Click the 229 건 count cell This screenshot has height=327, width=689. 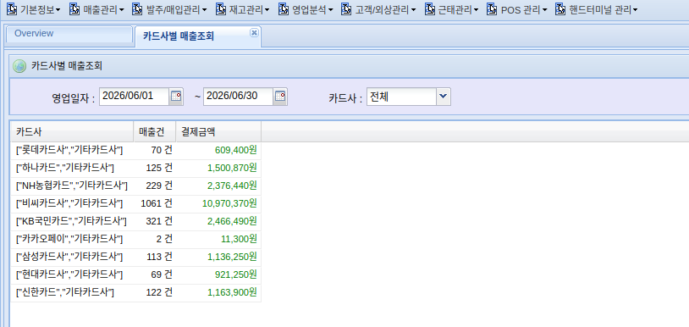(x=155, y=186)
